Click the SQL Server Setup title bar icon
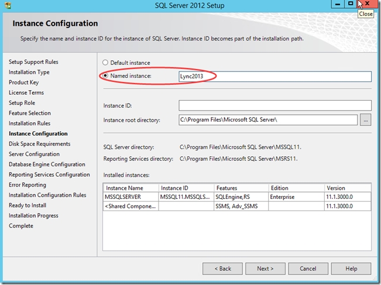 pos(8,5)
